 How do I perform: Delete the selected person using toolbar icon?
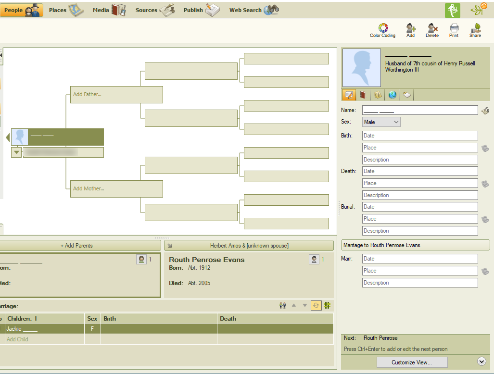coord(432,30)
